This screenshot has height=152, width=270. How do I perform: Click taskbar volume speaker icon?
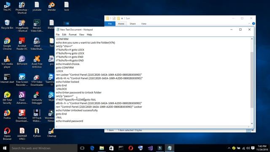248,148
